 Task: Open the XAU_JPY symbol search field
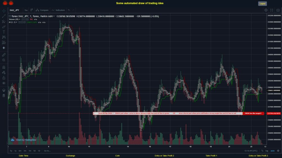pos(14,10)
